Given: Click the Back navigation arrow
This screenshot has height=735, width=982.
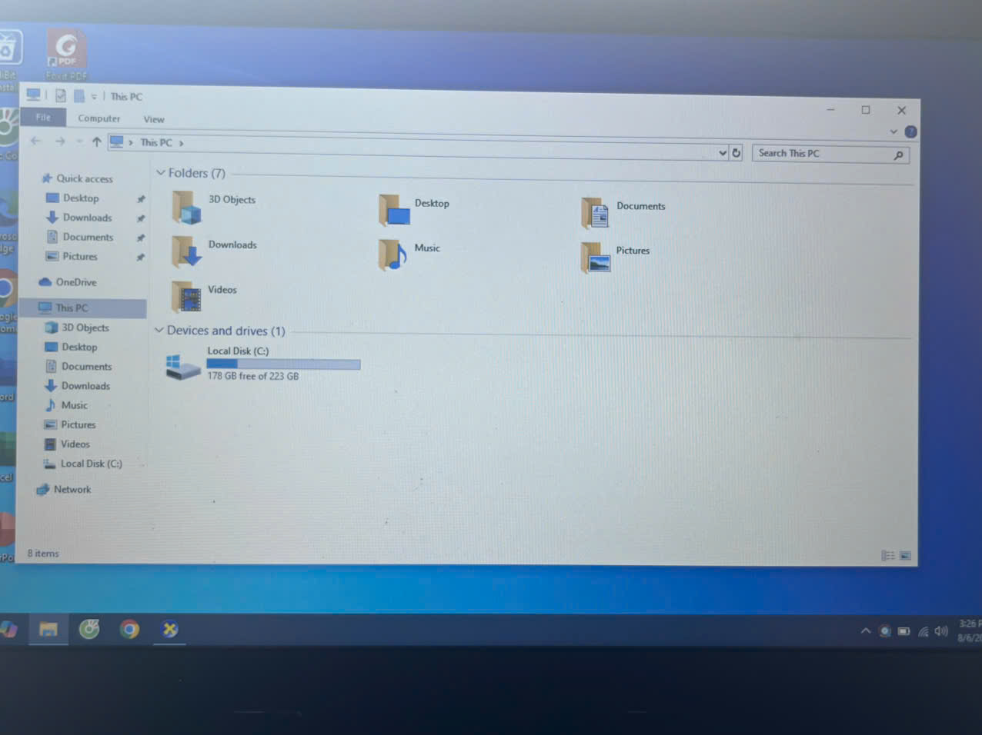Looking at the screenshot, I should pyautogui.click(x=35, y=141).
